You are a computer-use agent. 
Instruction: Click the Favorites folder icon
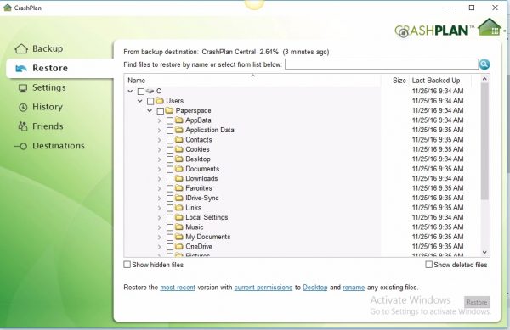tap(178, 187)
